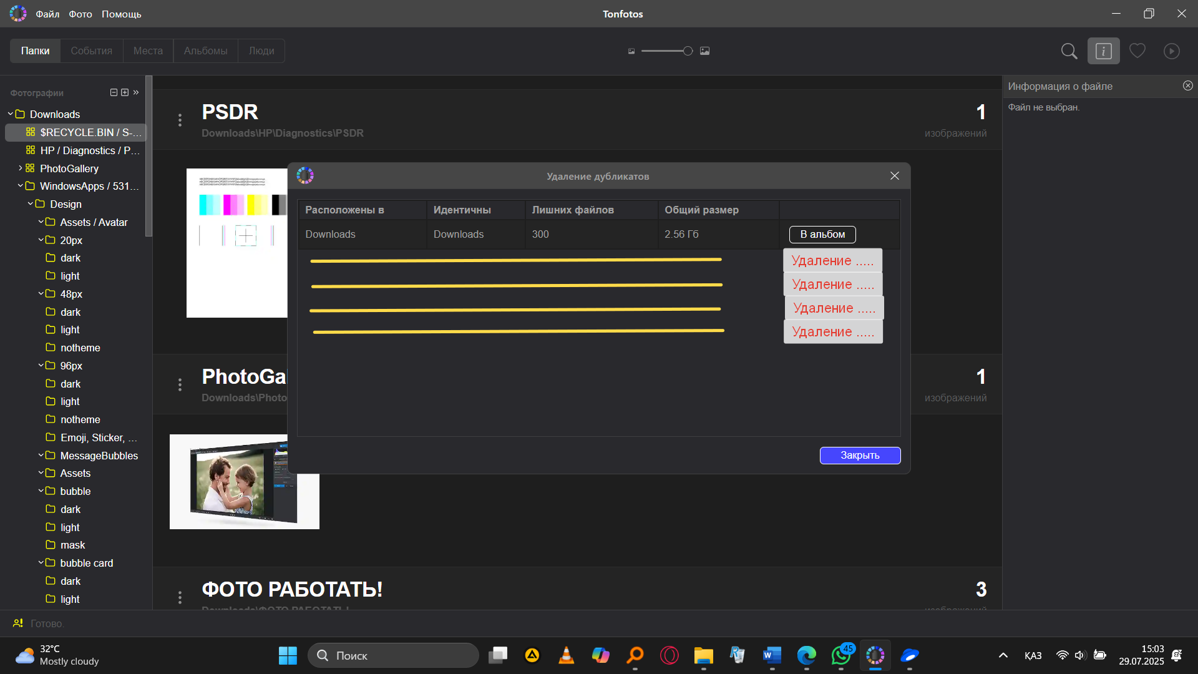The image size is (1198, 674).
Task: Click the fourth Удаление ..... button
Action: point(833,331)
